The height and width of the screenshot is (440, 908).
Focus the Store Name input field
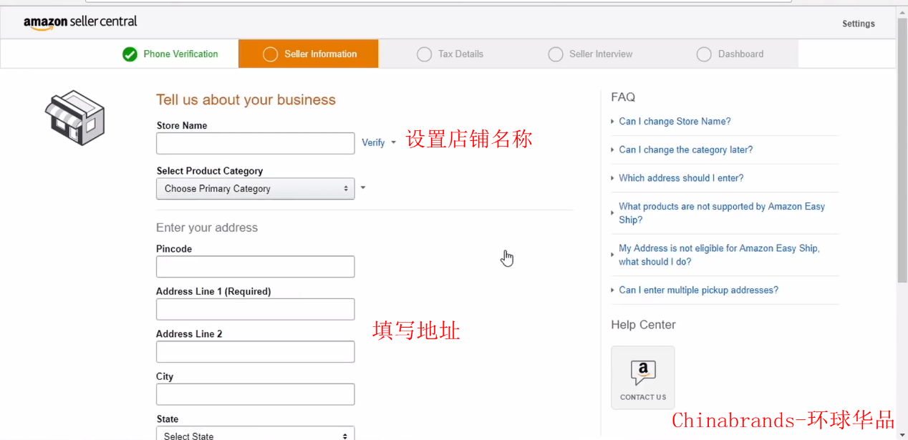pyautogui.click(x=255, y=143)
